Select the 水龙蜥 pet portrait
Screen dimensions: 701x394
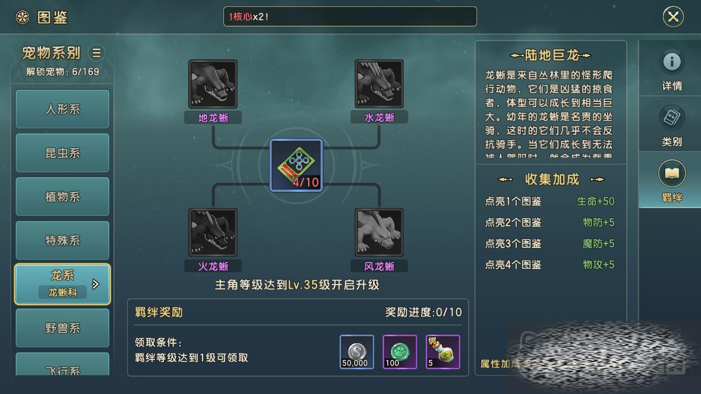pyautogui.click(x=379, y=84)
